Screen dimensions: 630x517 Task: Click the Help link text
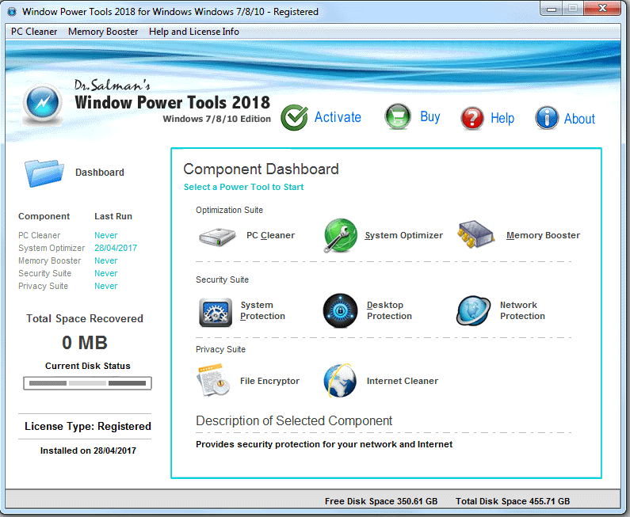[x=502, y=118]
